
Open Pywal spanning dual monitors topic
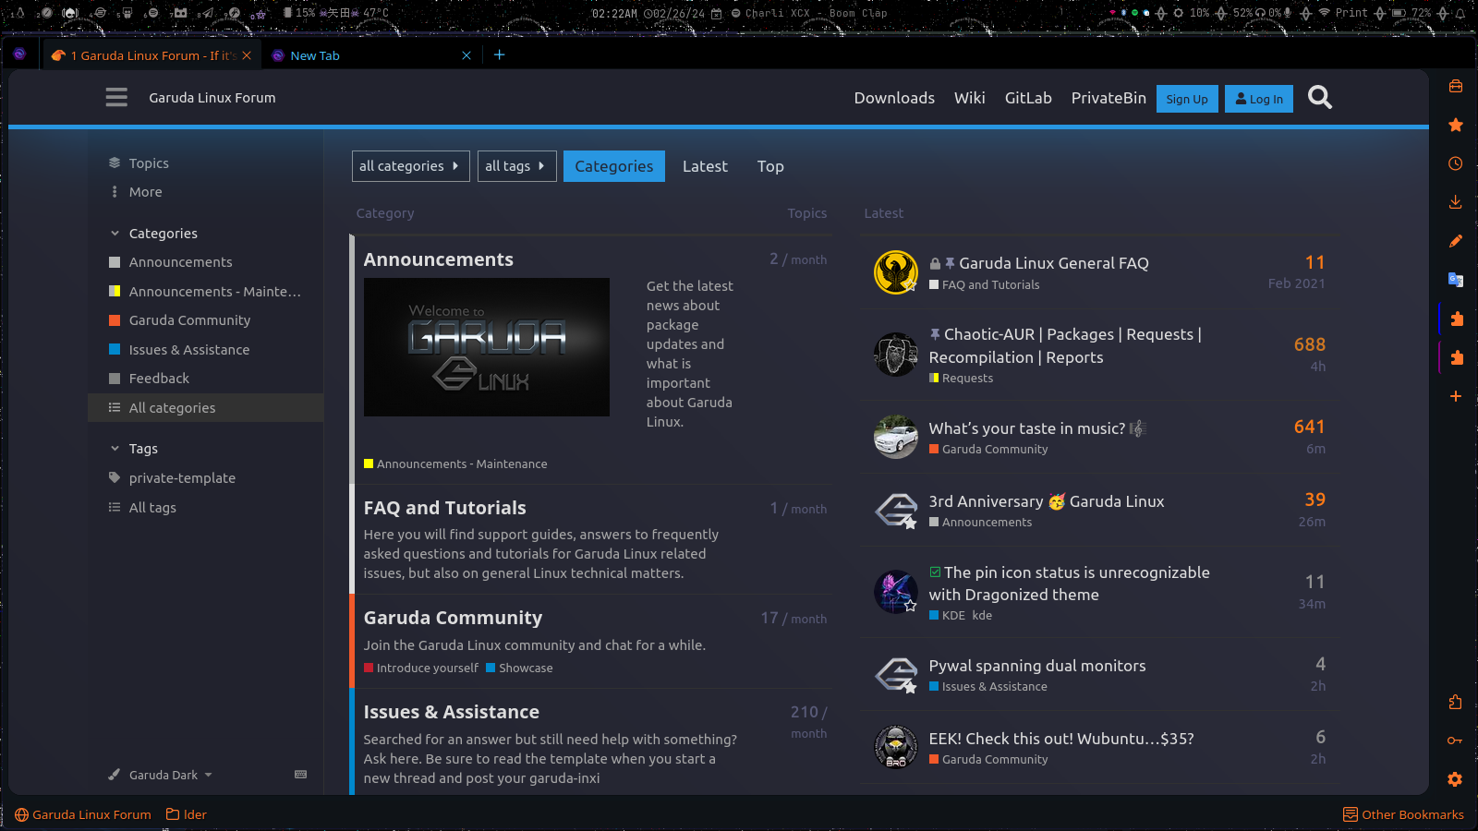point(1036,666)
